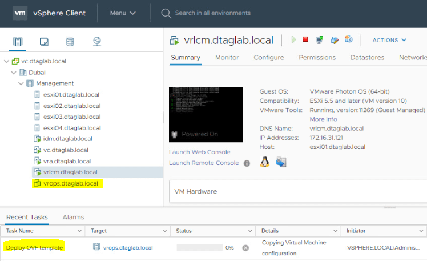The height and width of the screenshot is (261, 427).
Task: Click the green Power On icon
Action: [x=293, y=40]
